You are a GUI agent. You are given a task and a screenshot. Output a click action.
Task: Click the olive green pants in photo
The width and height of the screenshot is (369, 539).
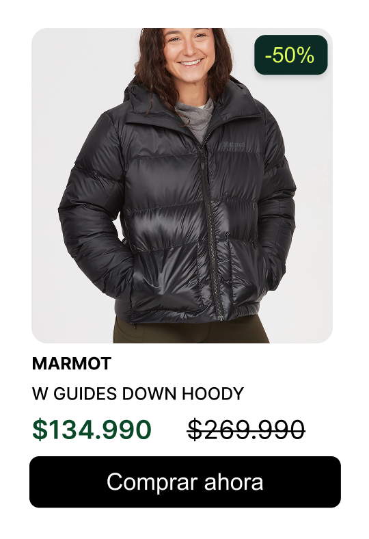tap(191, 330)
